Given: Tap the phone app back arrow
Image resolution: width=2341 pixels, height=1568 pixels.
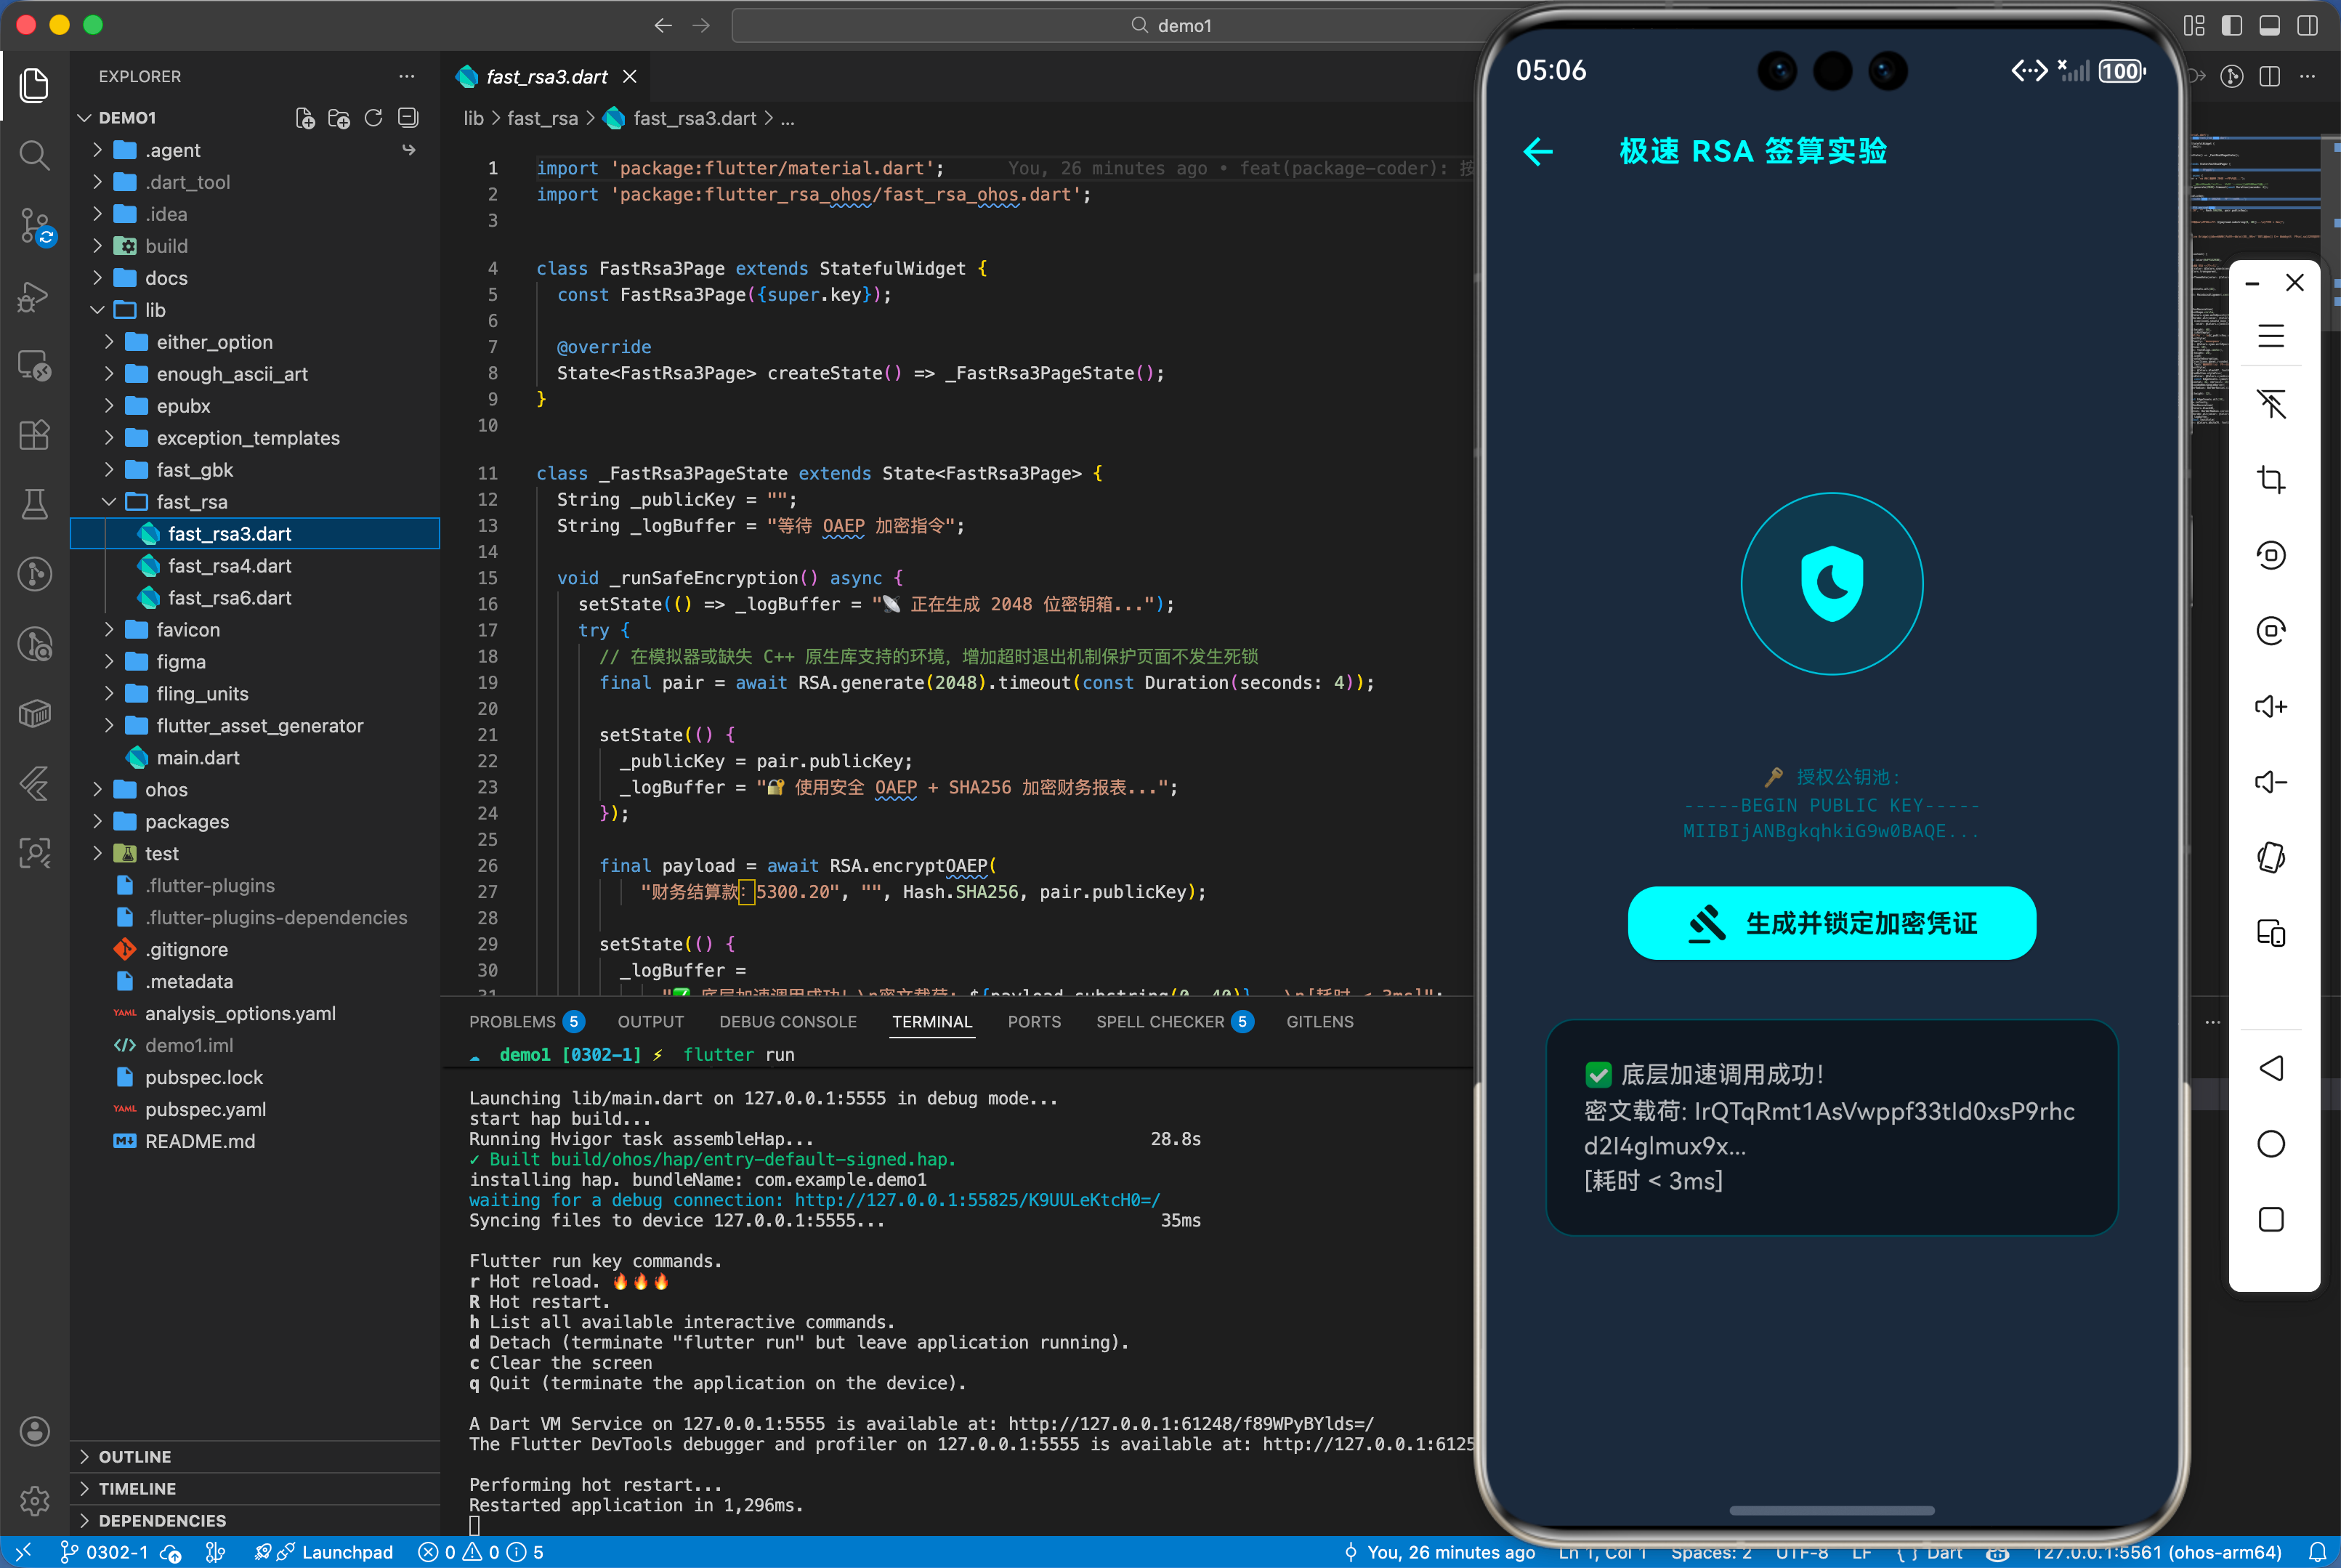Looking at the screenshot, I should click(1537, 152).
